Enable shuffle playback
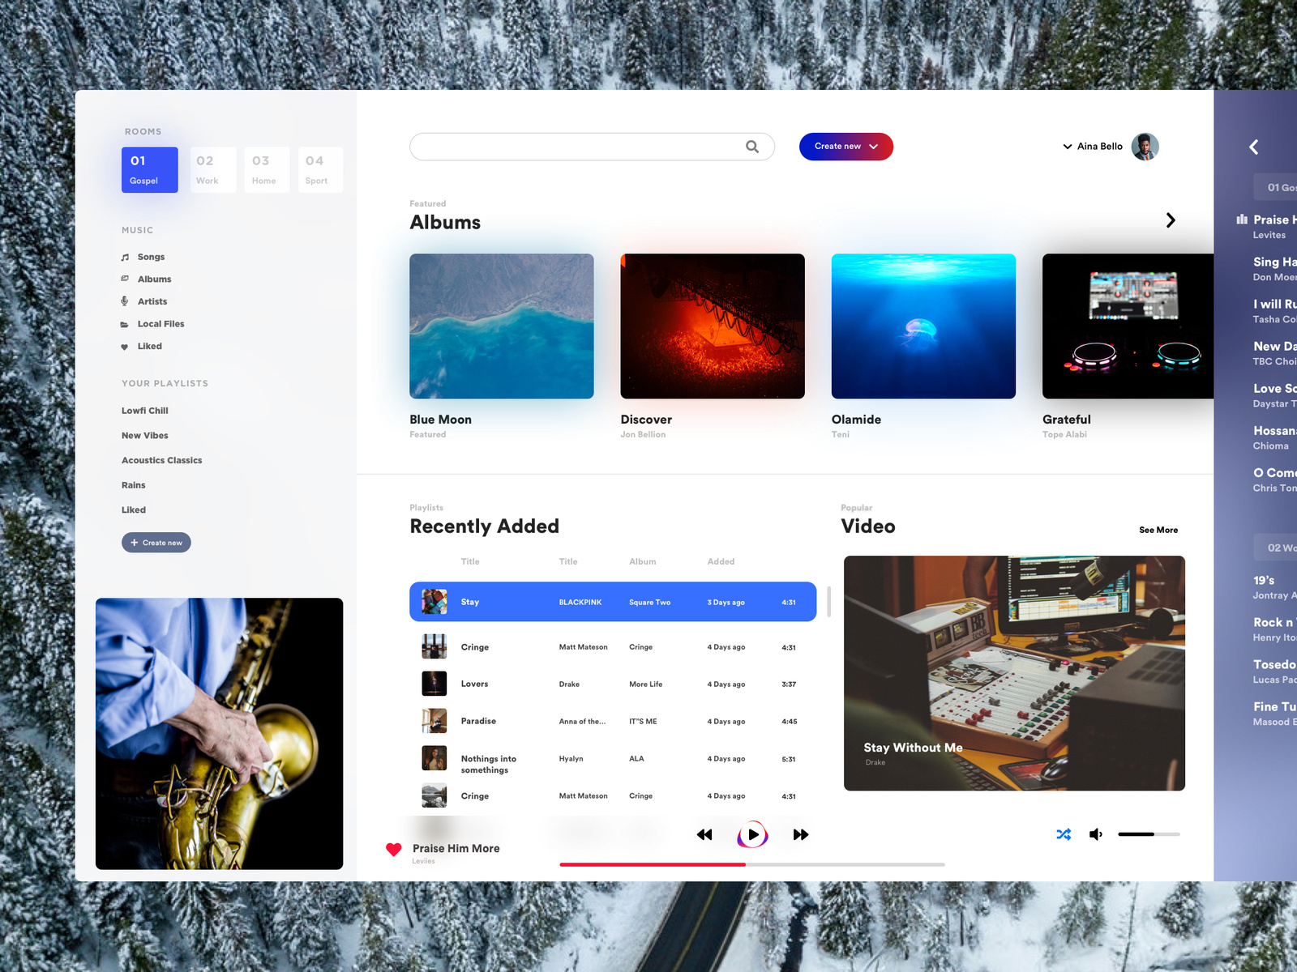1297x972 pixels. (1064, 834)
